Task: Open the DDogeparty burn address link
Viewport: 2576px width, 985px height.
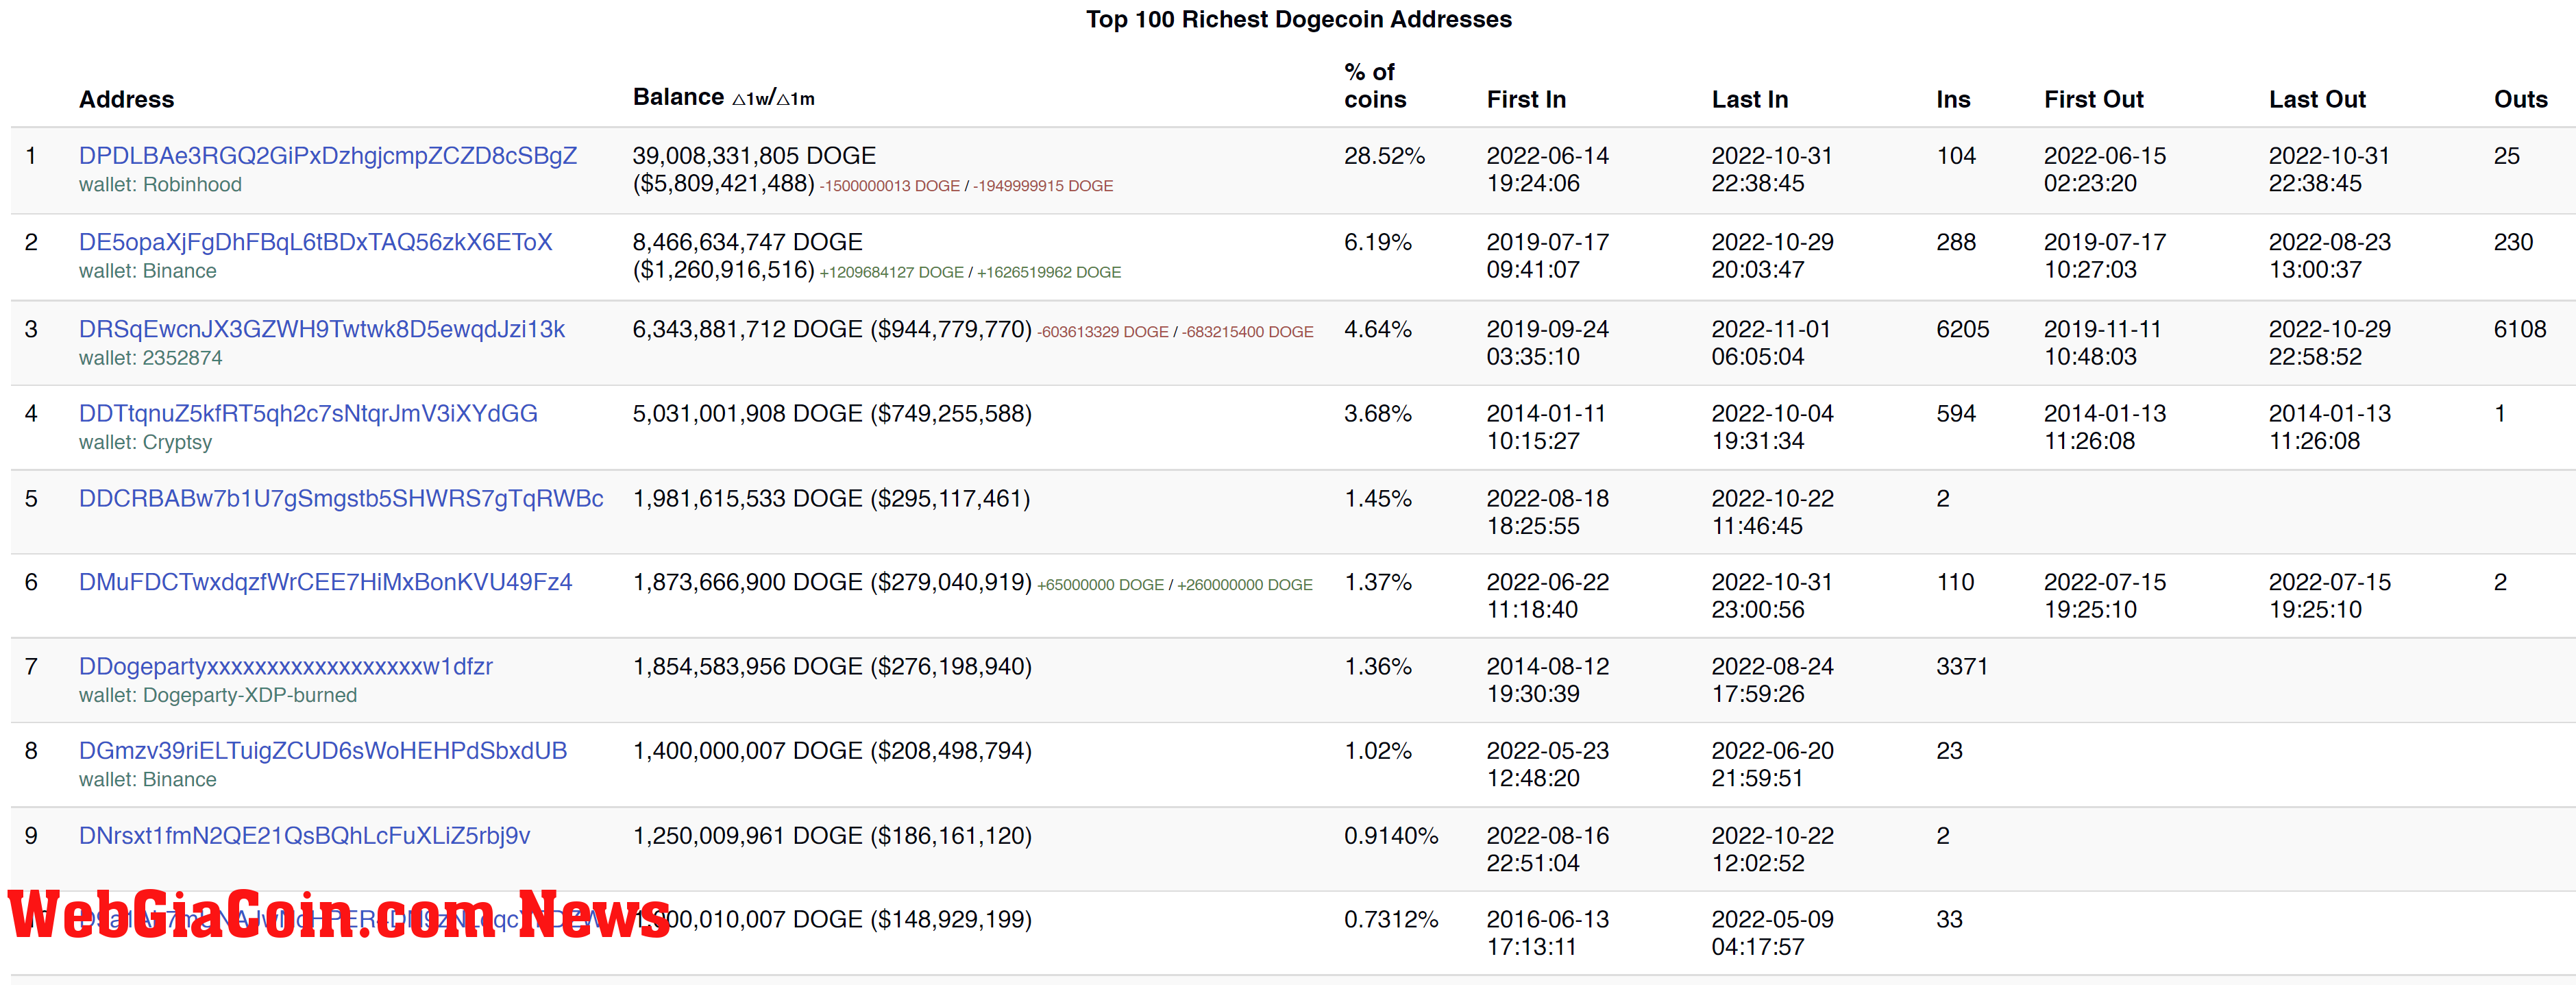Action: pyautogui.click(x=286, y=666)
